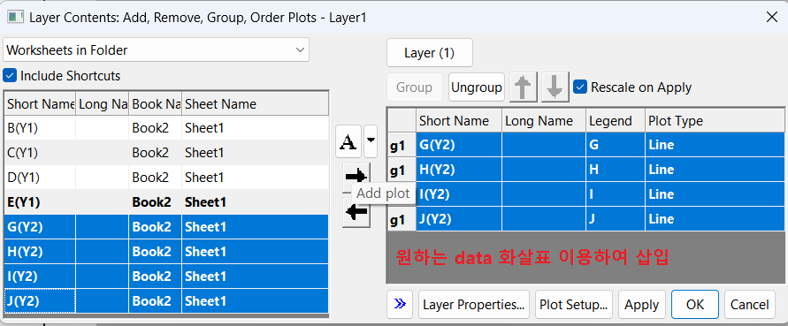The width and height of the screenshot is (788, 326).
Task: Click the Legend column header
Action: click(616, 121)
